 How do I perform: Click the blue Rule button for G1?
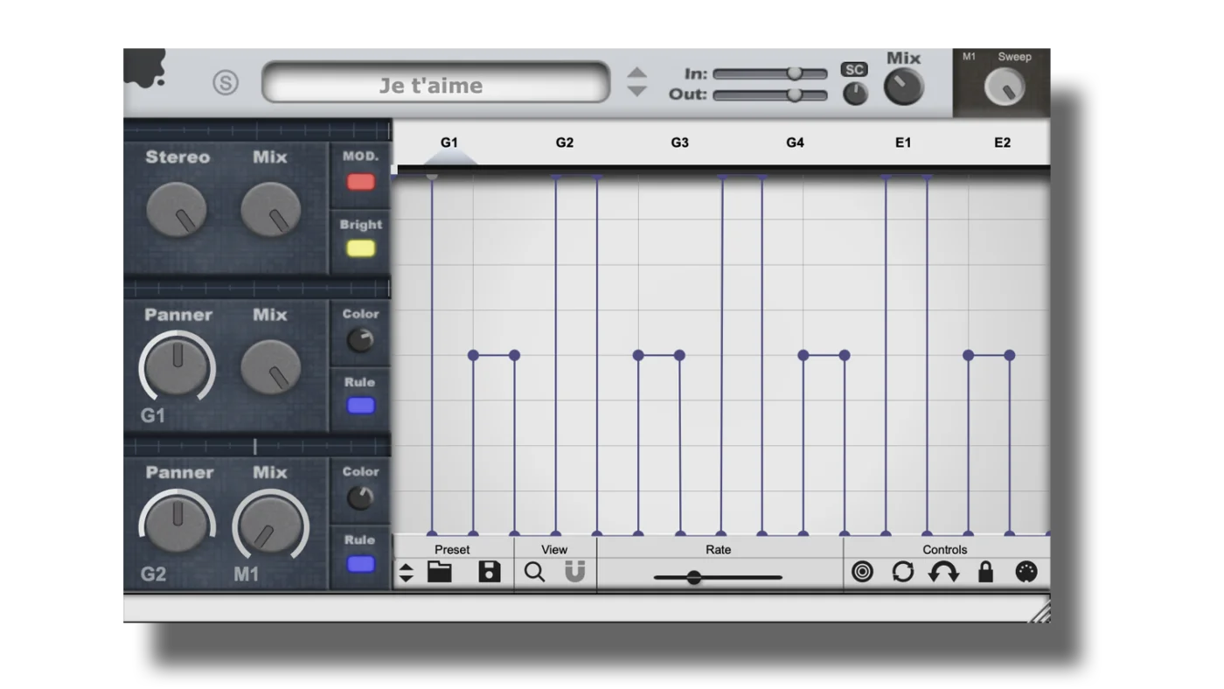point(360,404)
